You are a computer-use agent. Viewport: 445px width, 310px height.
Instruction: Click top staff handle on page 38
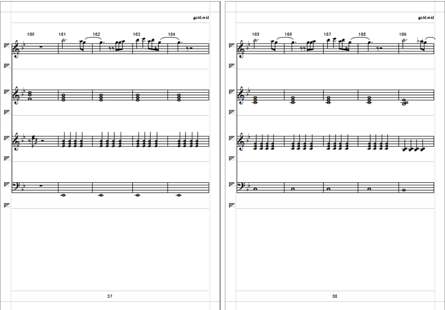(x=232, y=46)
